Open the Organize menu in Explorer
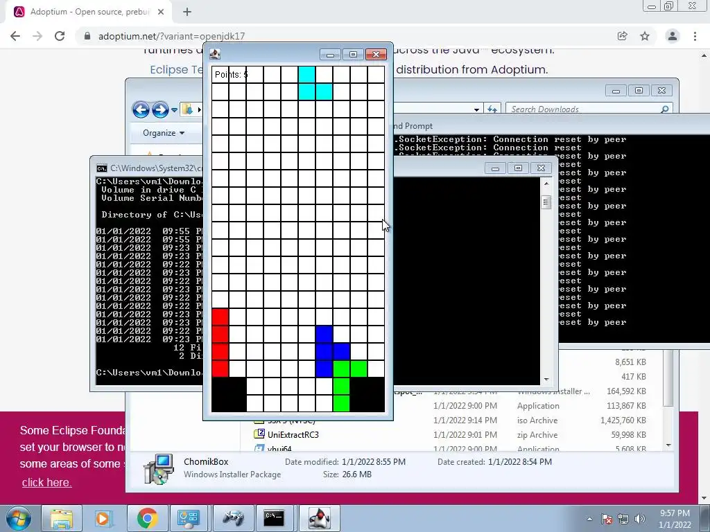 click(164, 133)
